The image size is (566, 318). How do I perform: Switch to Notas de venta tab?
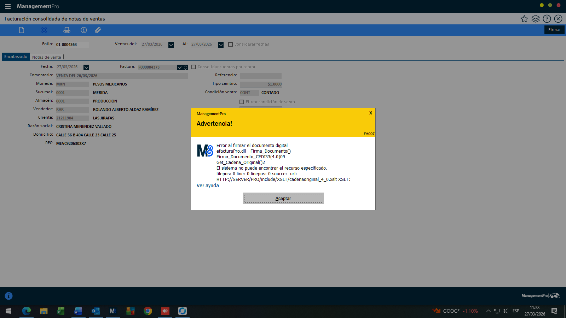point(46,57)
